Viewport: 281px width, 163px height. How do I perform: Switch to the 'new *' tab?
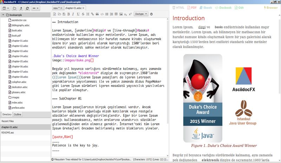(x=57, y=8)
